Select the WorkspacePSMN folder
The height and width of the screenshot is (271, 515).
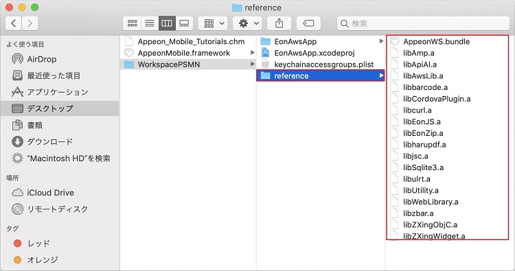point(188,64)
